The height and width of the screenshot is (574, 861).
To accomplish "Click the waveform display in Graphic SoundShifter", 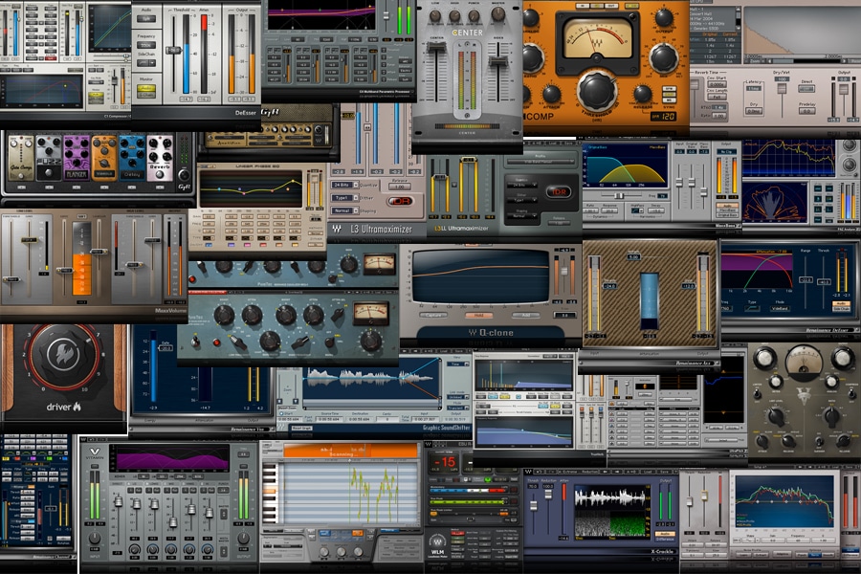I will (x=372, y=381).
